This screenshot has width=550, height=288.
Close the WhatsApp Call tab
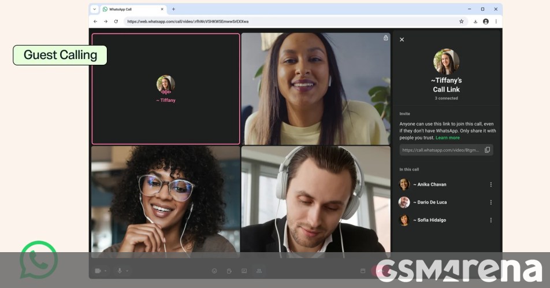[x=162, y=9]
